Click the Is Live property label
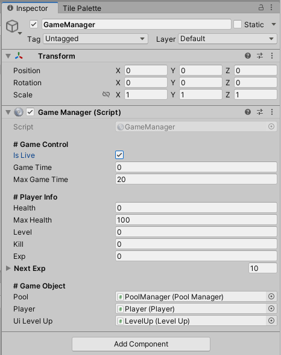Screen dimensions: 281x355 pos(24,155)
